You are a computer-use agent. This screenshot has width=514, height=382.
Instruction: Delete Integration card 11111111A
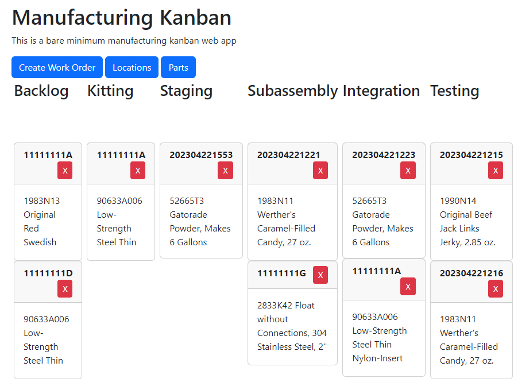(408, 286)
